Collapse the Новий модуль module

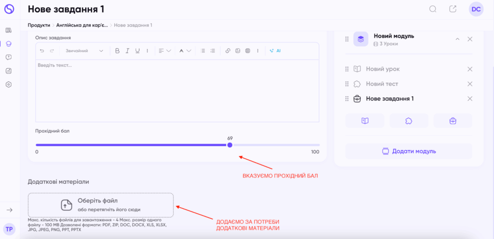(457, 39)
